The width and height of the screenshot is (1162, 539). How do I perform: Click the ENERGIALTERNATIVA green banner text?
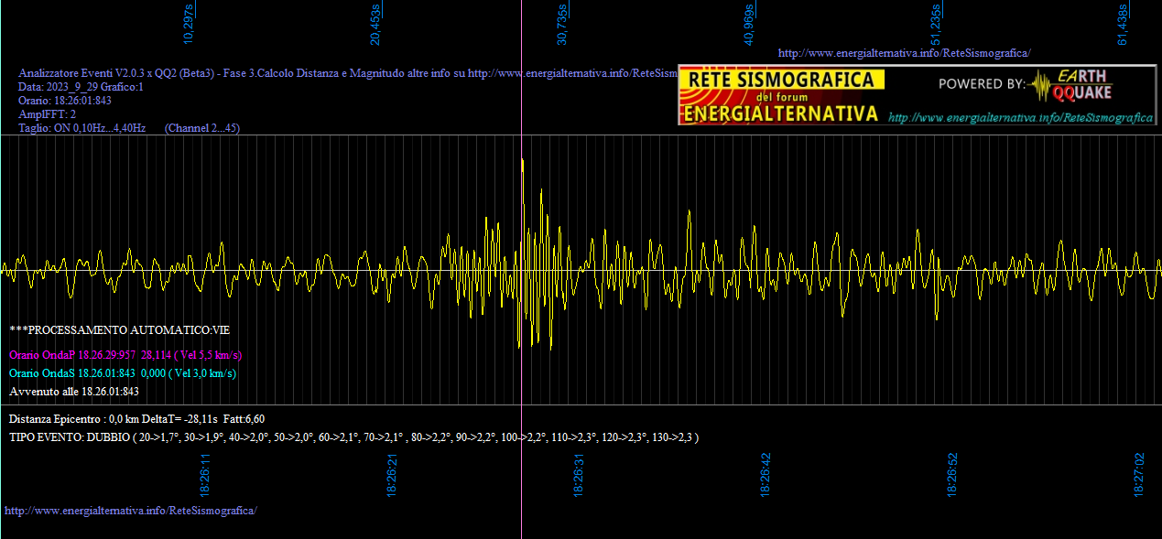[x=781, y=113]
